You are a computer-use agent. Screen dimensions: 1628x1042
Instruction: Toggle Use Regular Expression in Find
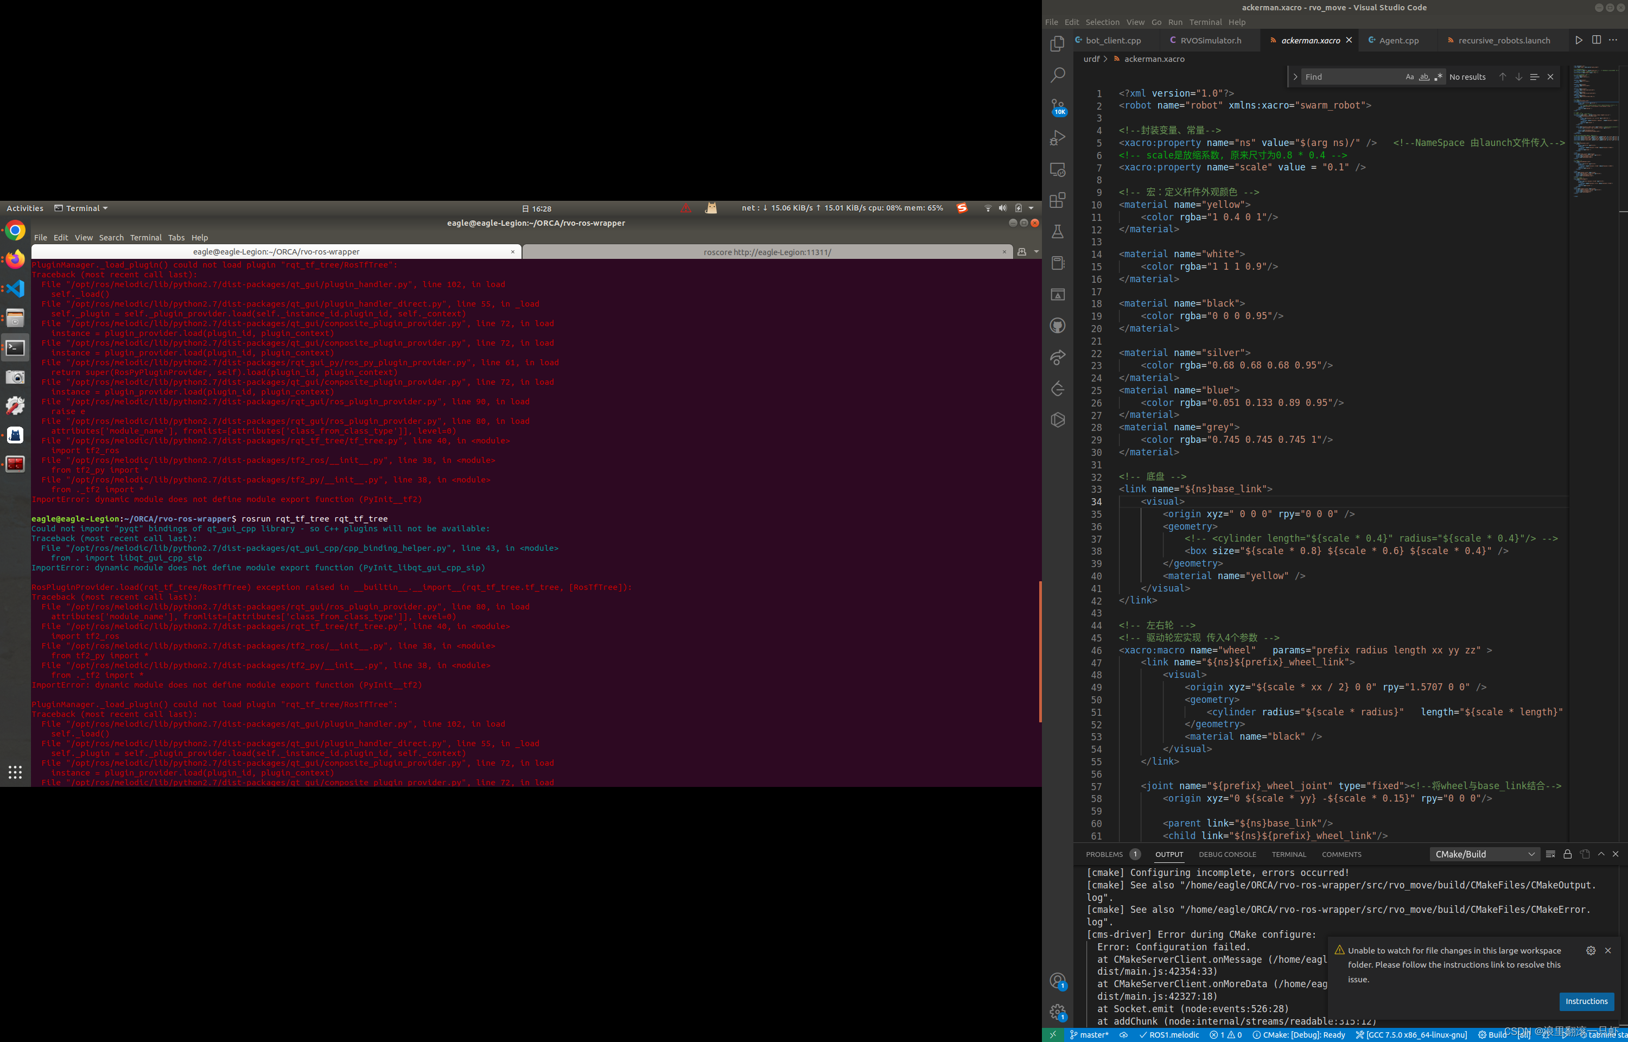[1438, 77]
